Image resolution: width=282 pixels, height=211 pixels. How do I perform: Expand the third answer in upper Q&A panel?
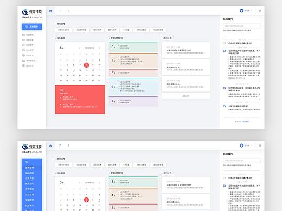point(260,99)
